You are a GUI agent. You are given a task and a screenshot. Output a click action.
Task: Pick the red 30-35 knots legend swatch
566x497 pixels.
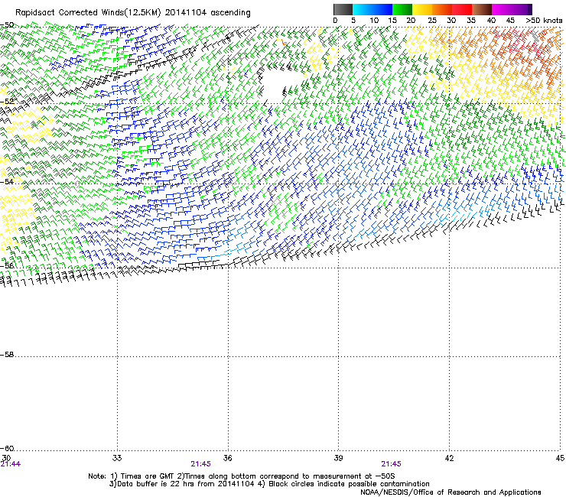click(x=462, y=9)
